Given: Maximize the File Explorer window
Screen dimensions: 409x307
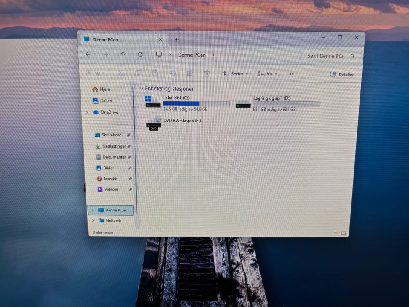Looking at the screenshot, I should coord(340,38).
